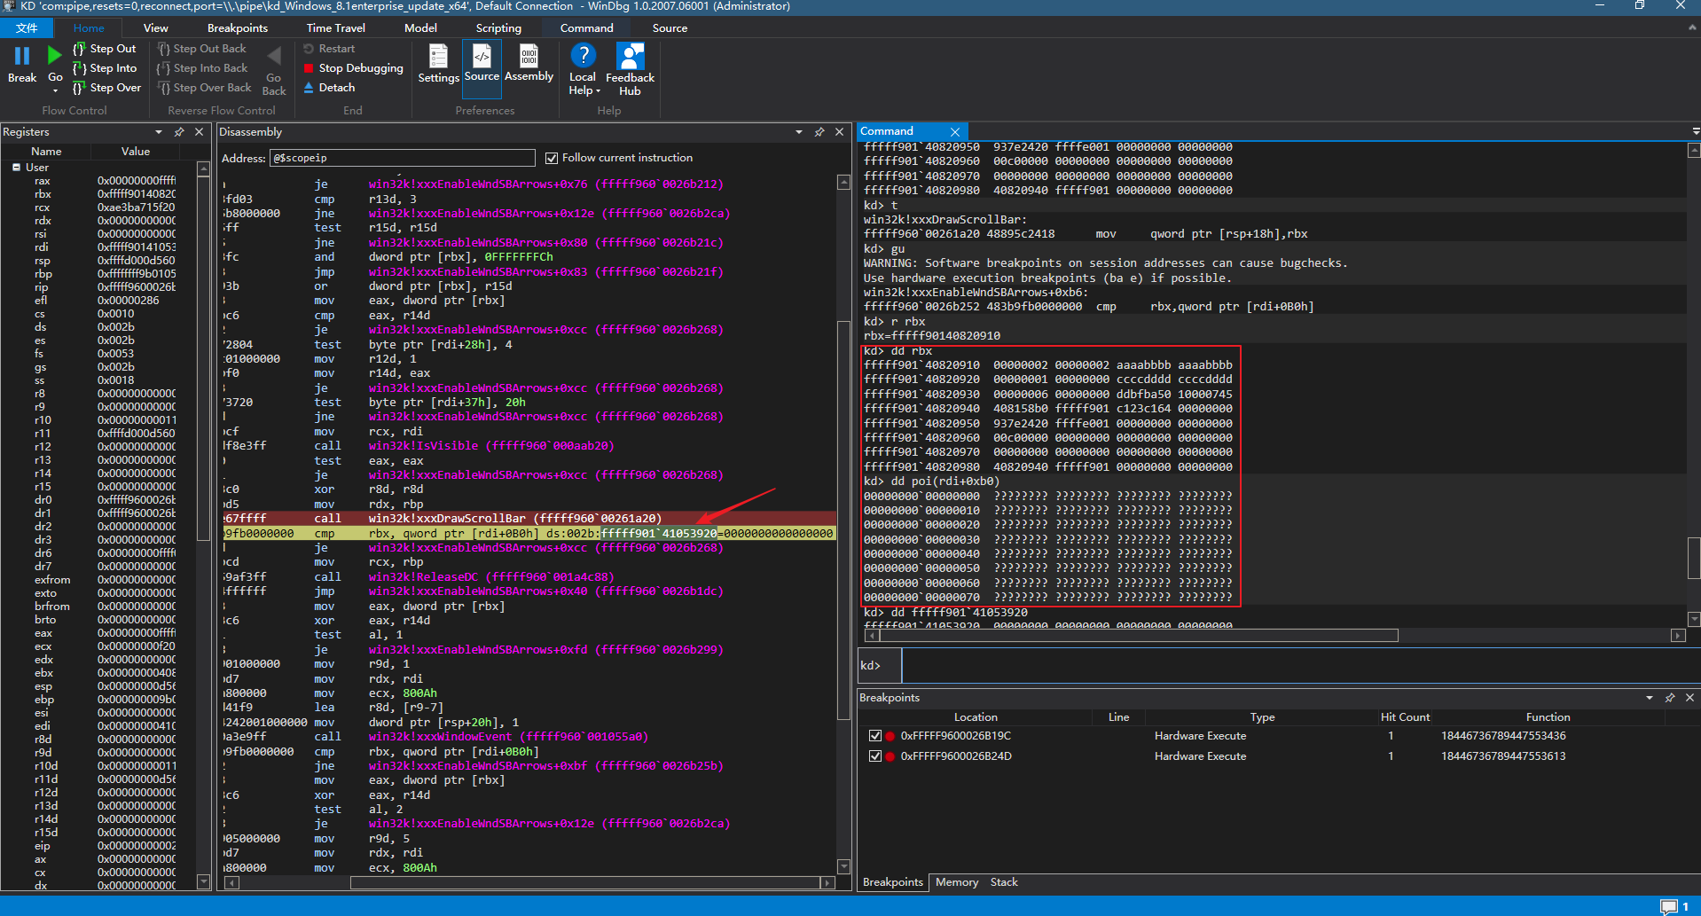Open the Settings preferences icon

(x=438, y=57)
